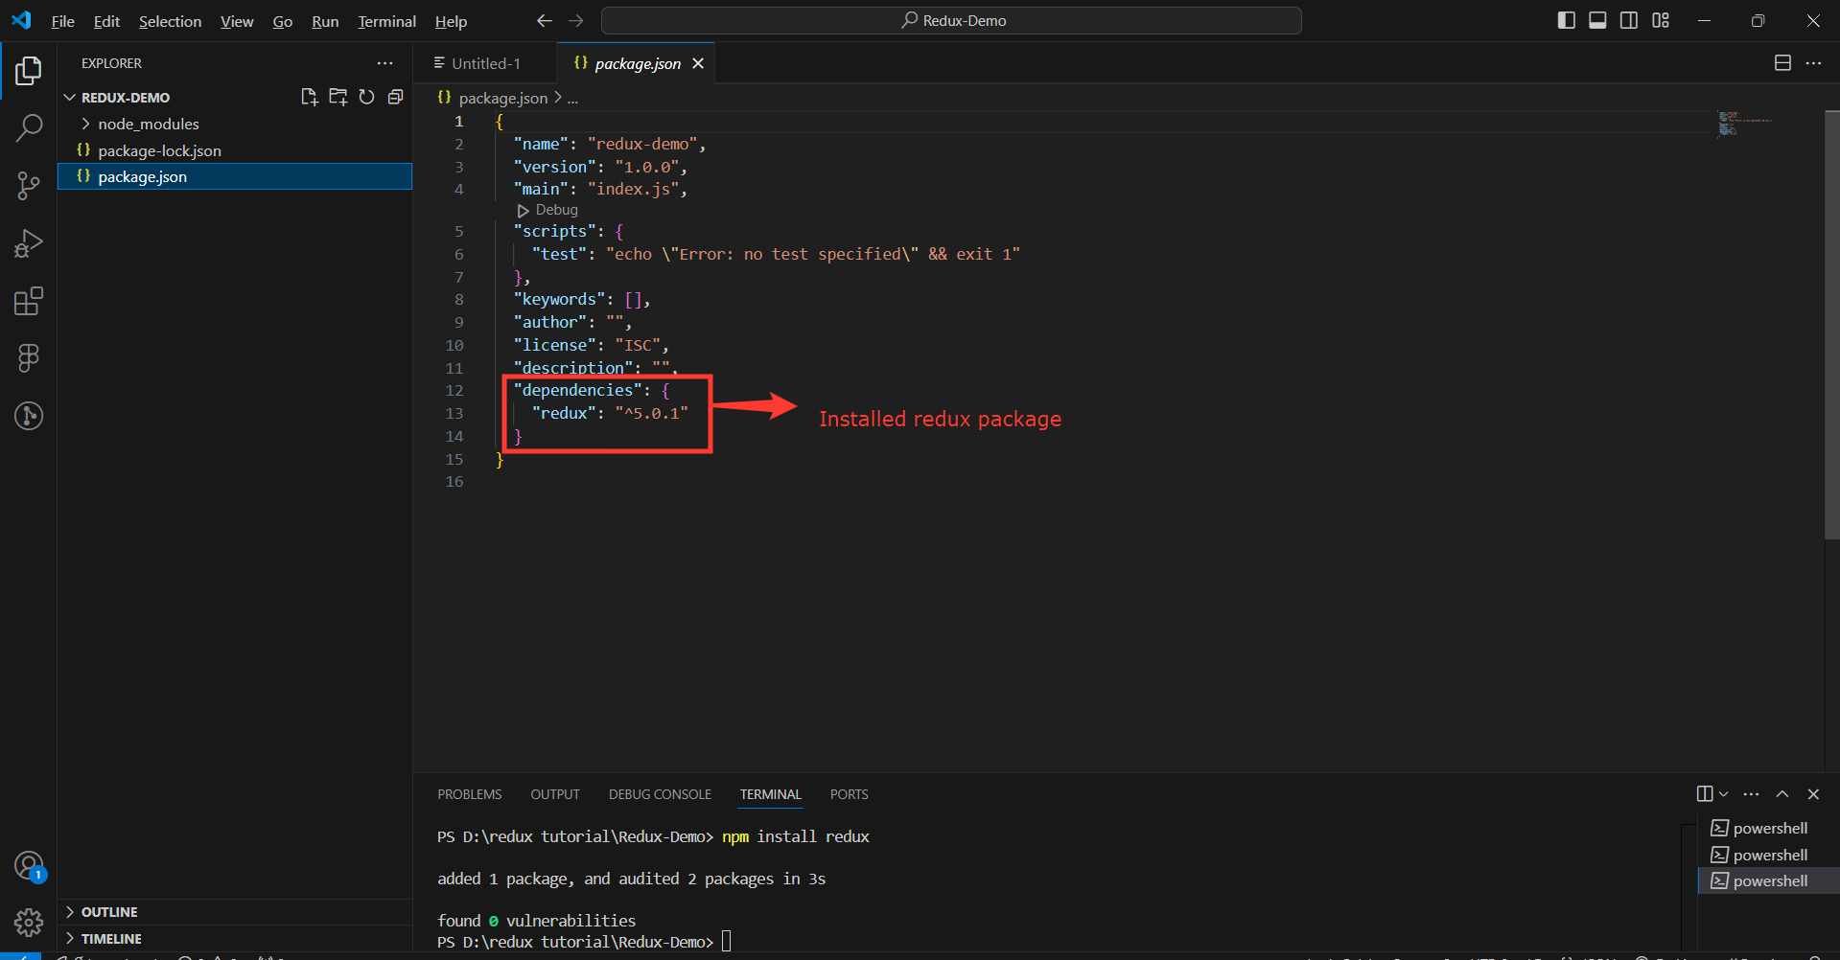Create a new file in REDUX-DEMO
This screenshot has height=960, width=1840.
pyautogui.click(x=309, y=97)
